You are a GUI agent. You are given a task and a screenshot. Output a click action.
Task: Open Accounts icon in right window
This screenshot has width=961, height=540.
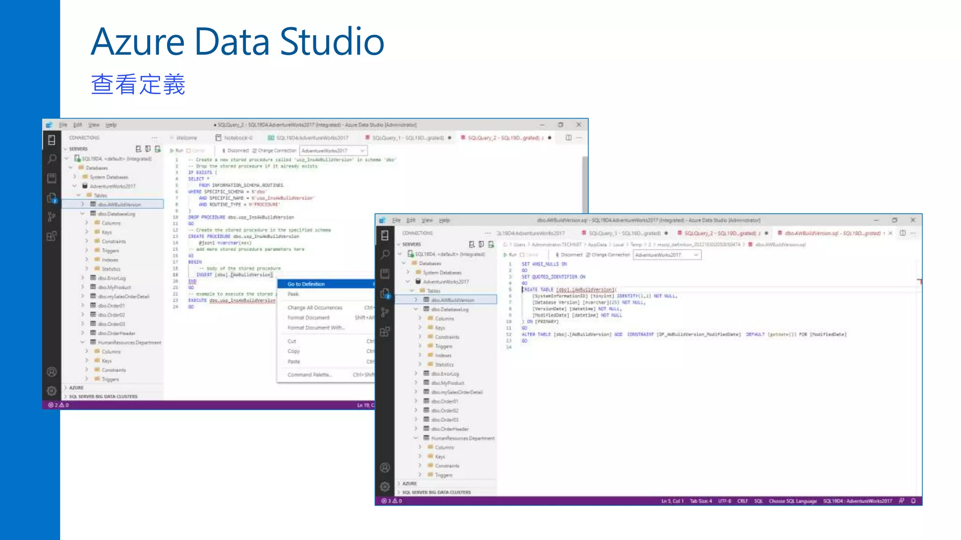385,467
